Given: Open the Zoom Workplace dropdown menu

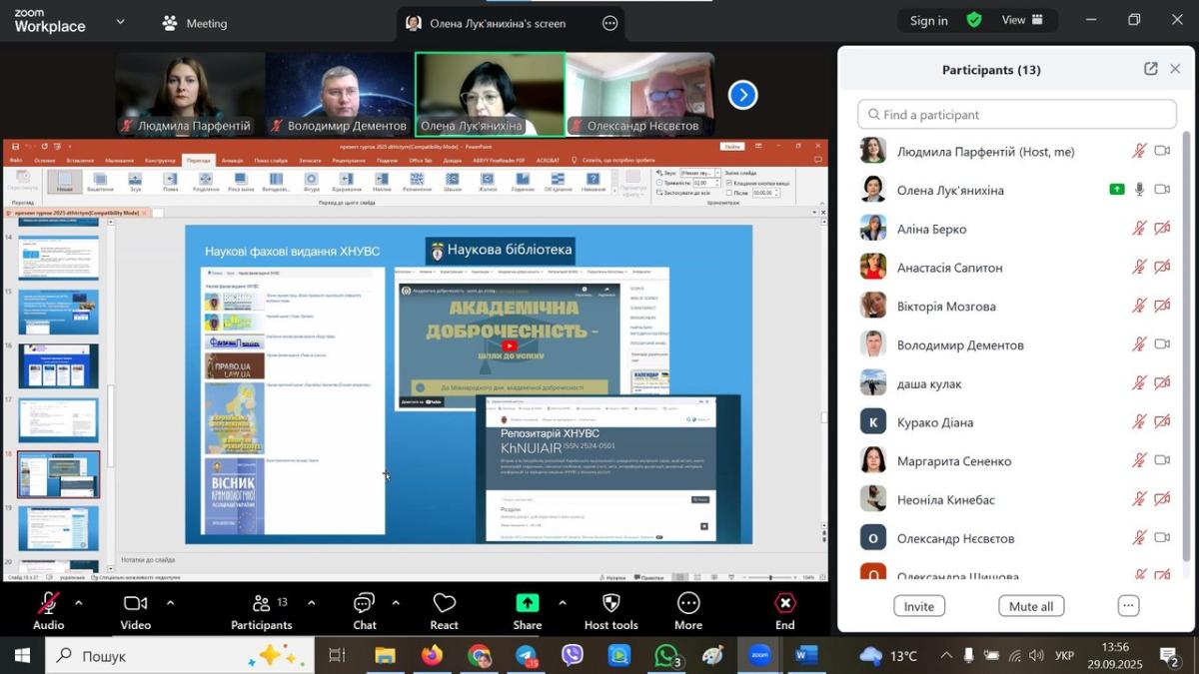Looking at the screenshot, I should point(120,21).
